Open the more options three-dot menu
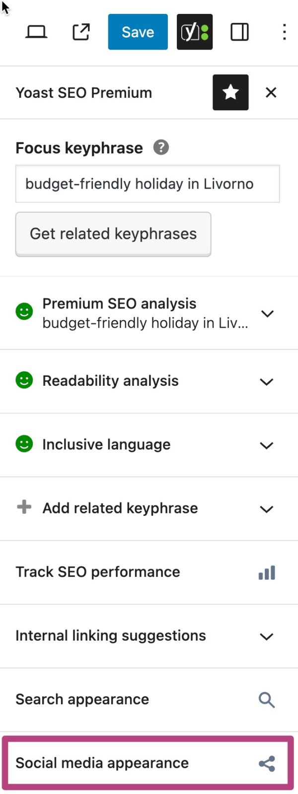 click(x=284, y=32)
